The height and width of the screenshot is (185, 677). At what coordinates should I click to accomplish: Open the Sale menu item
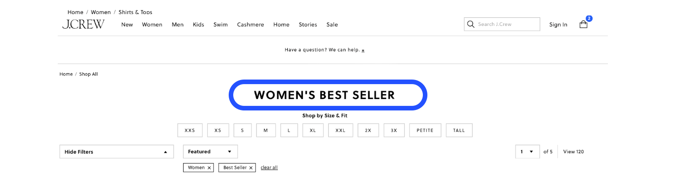pos(332,25)
